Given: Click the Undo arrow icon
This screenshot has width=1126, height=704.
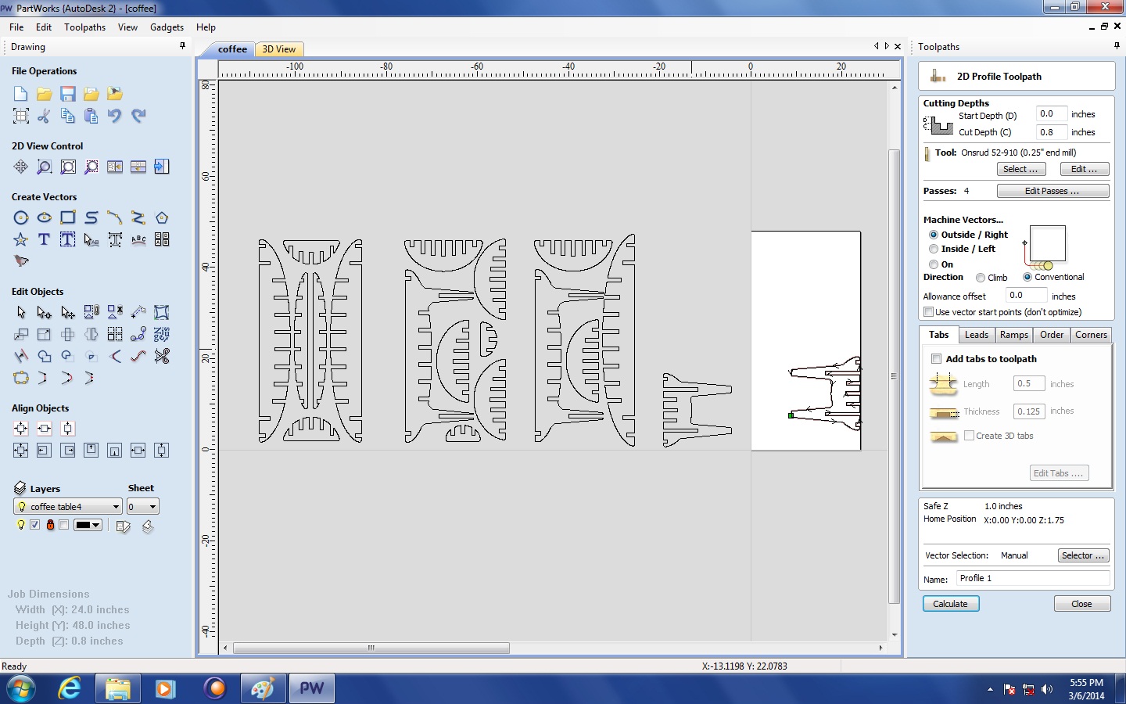Looking at the screenshot, I should 115,116.
